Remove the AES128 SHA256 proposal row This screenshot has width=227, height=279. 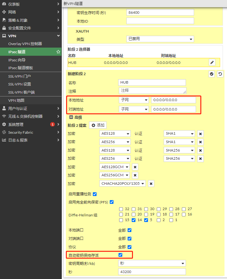(x=200, y=150)
